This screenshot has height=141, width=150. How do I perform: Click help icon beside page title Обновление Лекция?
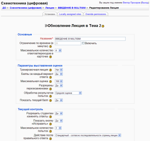103,26
